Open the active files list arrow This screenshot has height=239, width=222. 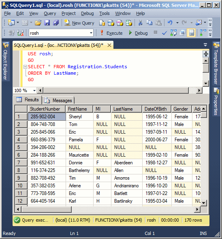[x=205, y=45]
